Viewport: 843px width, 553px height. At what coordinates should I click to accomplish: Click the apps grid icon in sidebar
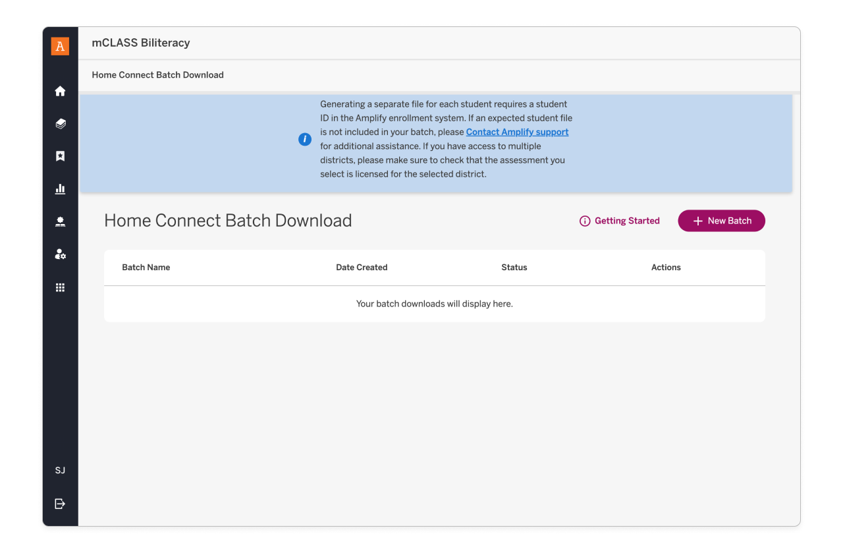[60, 287]
